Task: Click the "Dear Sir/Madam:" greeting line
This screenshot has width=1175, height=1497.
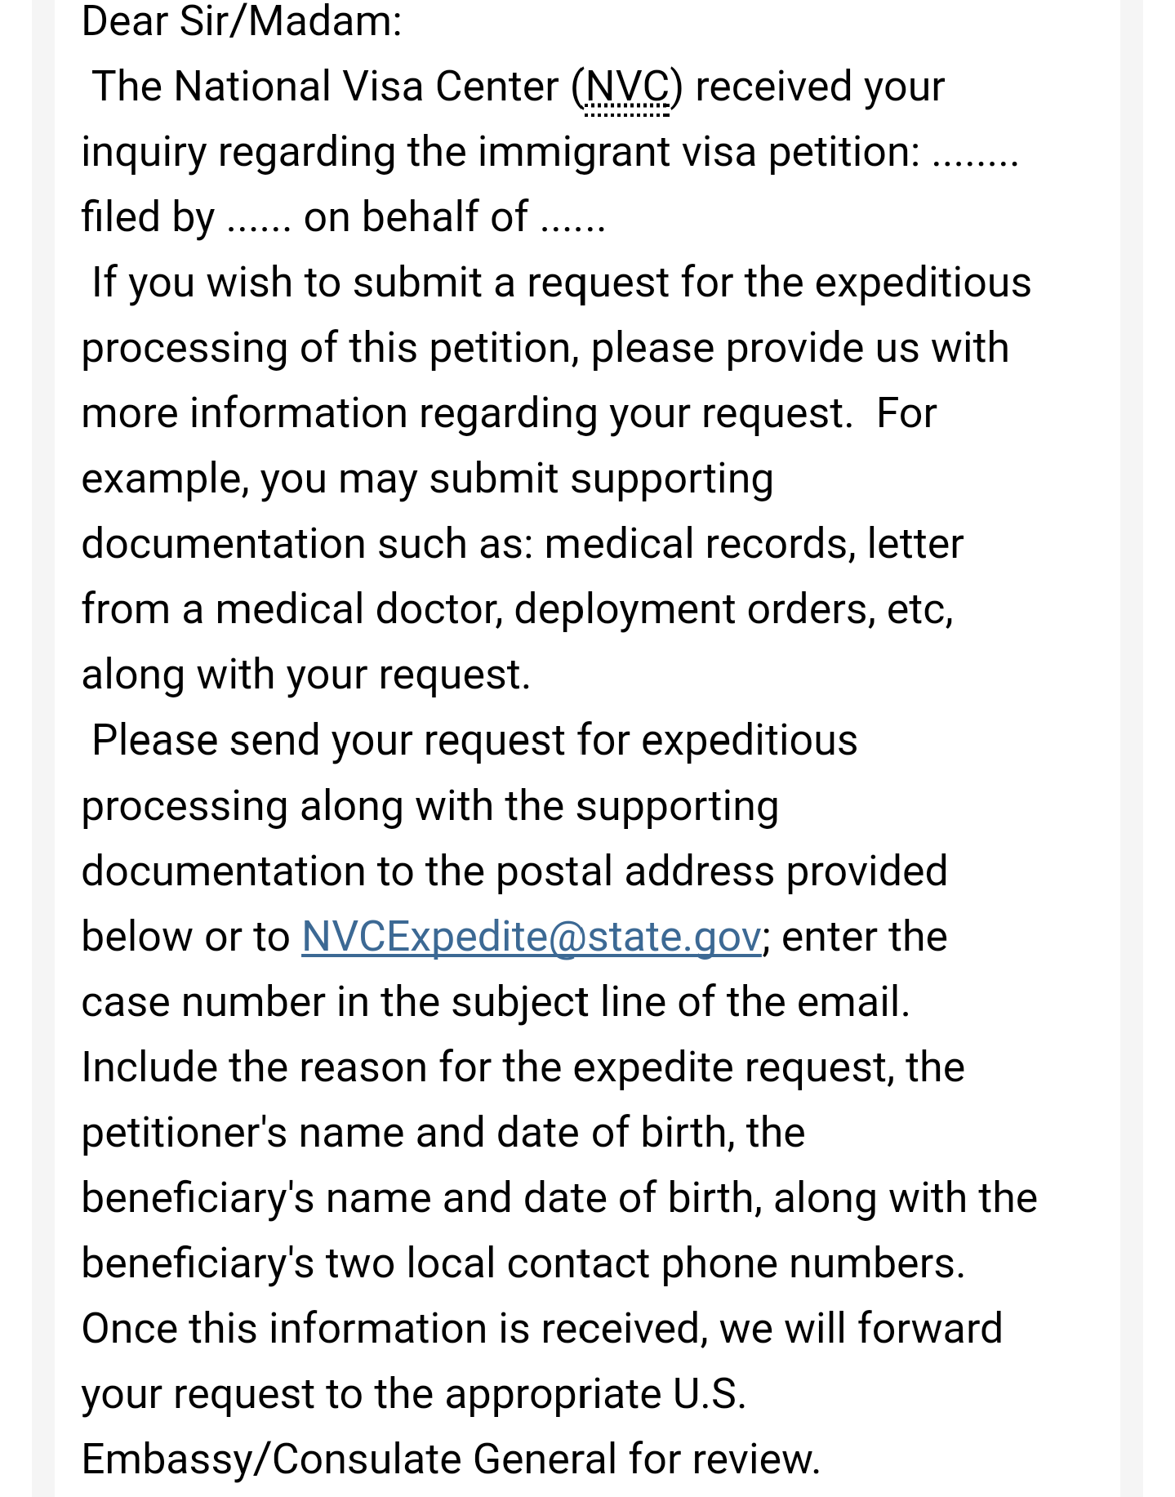Action: point(242,21)
